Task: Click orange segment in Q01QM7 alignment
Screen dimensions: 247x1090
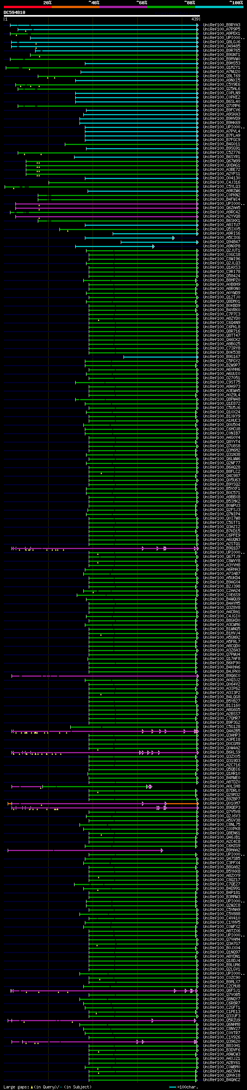Action: pyautogui.click(x=183, y=803)
